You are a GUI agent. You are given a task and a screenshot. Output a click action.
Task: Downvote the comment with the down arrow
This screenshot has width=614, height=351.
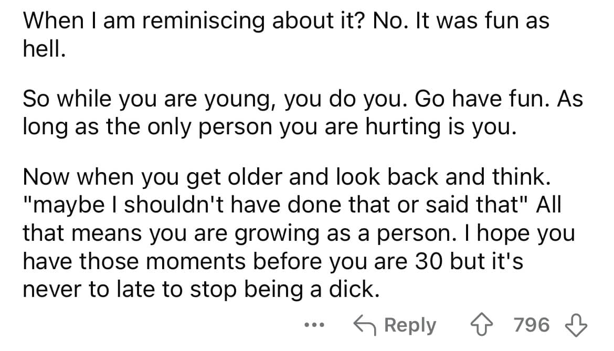pos(576,325)
